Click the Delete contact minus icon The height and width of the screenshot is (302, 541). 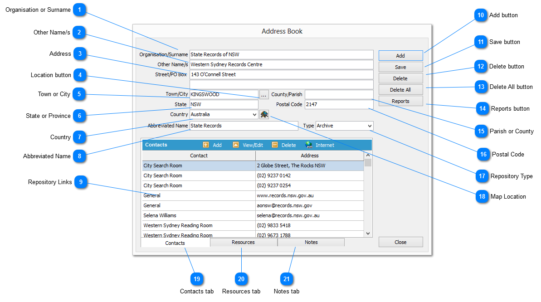pyautogui.click(x=275, y=145)
